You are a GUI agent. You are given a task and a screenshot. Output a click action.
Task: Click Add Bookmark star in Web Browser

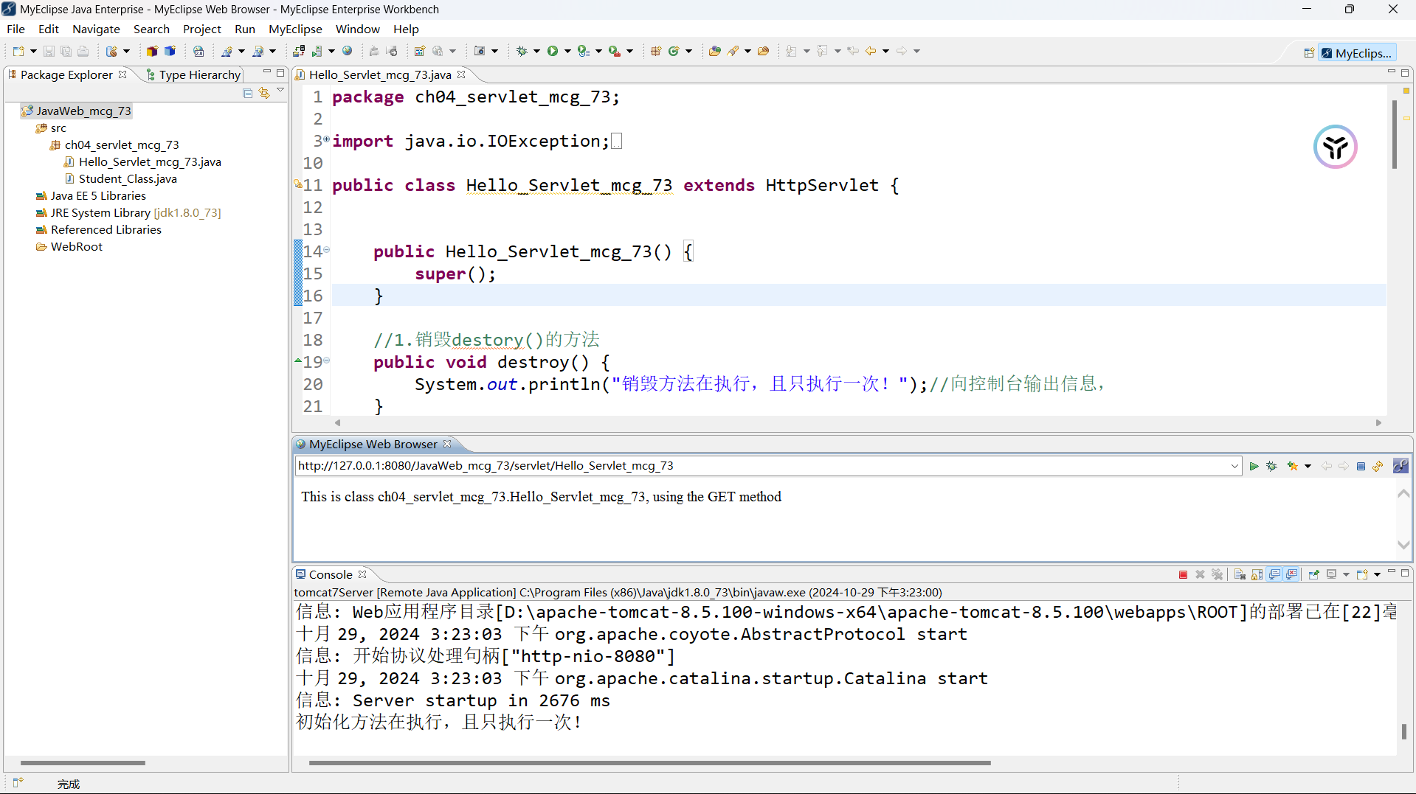click(x=1293, y=466)
